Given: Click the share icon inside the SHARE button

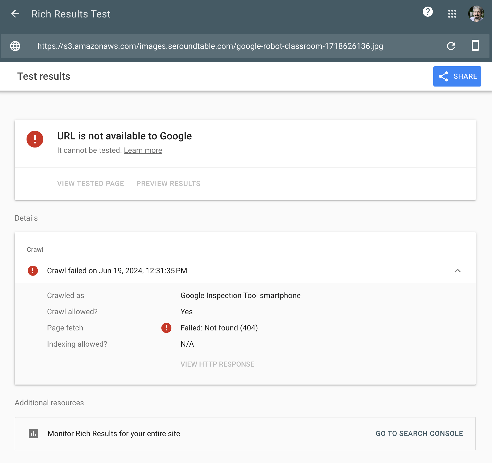Looking at the screenshot, I should coord(443,76).
